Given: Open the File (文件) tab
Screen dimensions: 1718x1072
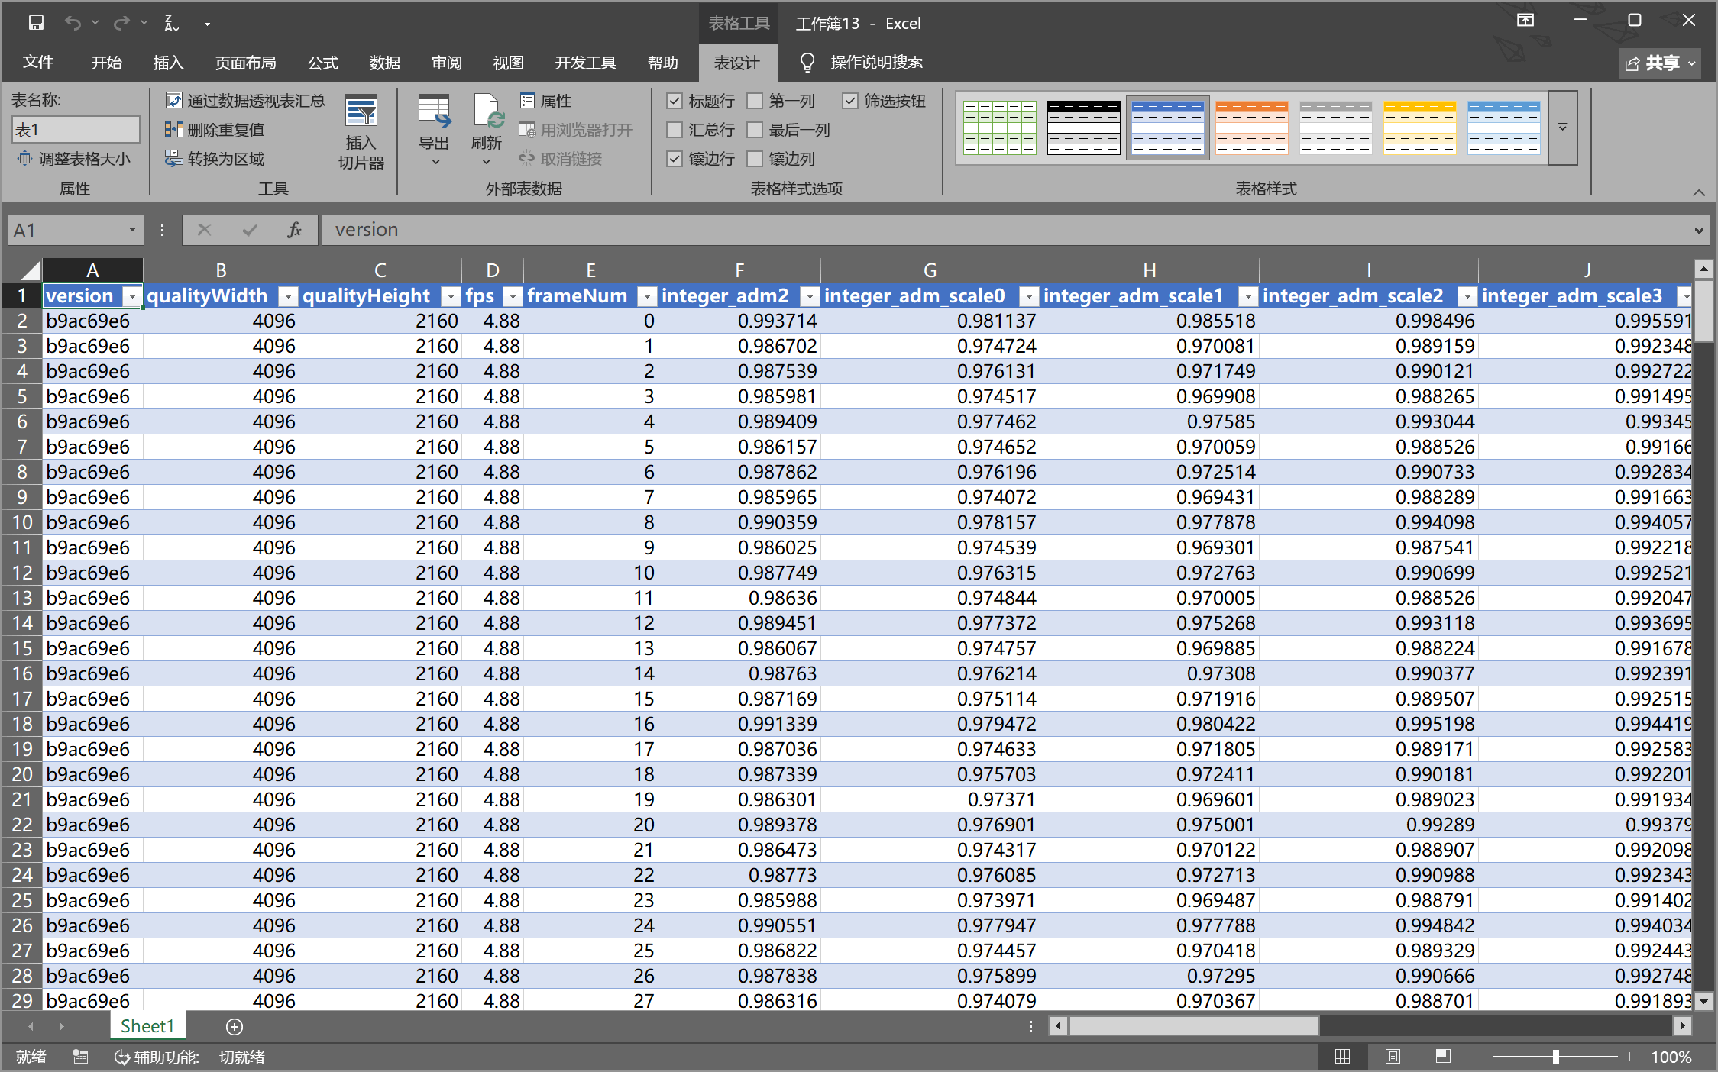Looking at the screenshot, I should [38, 63].
